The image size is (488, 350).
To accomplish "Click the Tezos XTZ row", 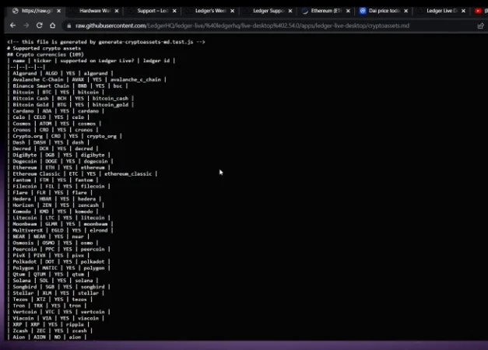I will click(50, 299).
